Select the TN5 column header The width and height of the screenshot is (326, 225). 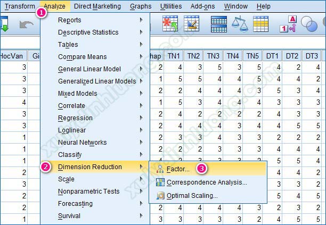(252, 56)
